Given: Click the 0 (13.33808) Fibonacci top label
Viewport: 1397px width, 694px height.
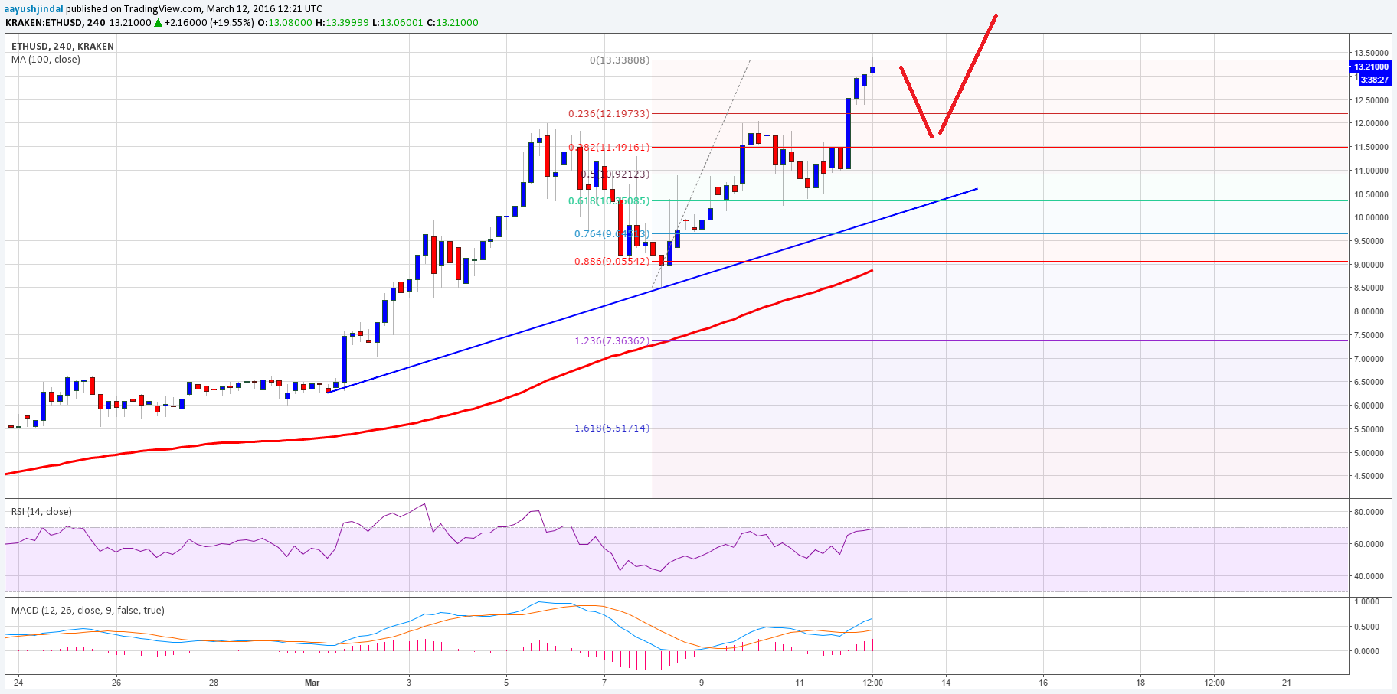Looking at the screenshot, I should tap(619, 60).
